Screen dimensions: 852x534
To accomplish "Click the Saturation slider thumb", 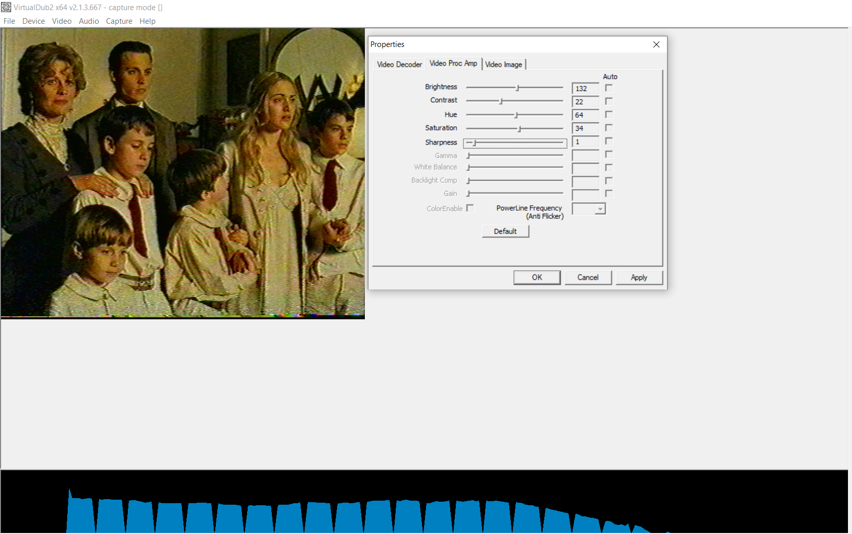I will [x=519, y=129].
